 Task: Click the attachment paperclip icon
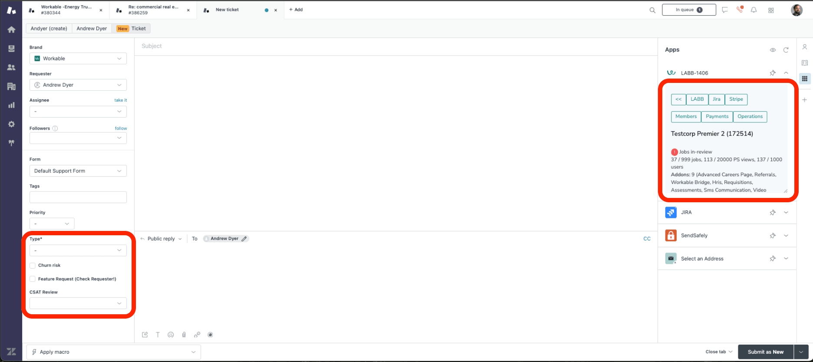click(x=184, y=335)
